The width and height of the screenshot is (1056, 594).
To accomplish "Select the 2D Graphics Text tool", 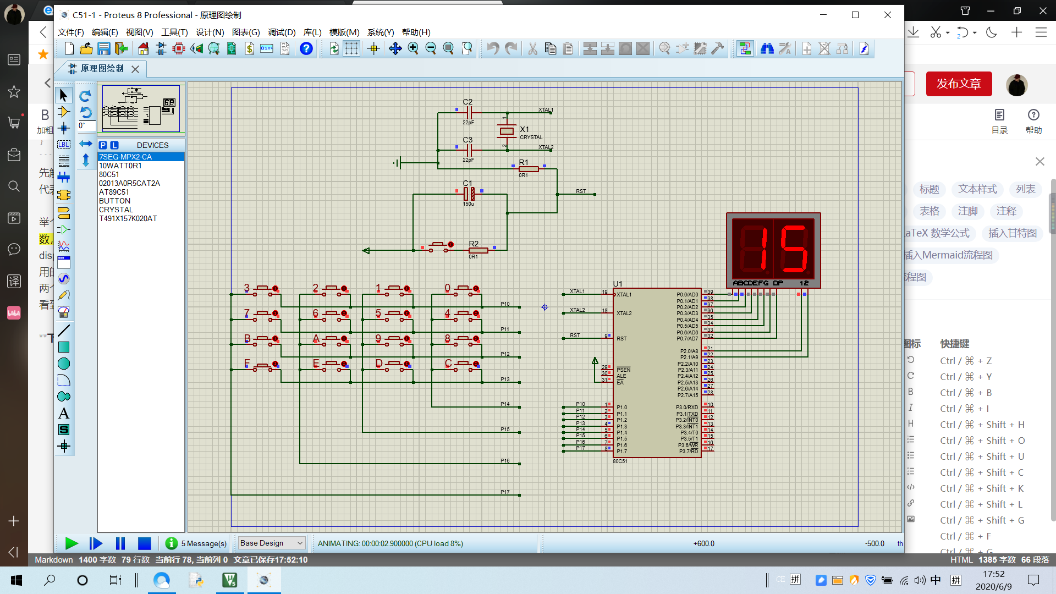I will [64, 414].
